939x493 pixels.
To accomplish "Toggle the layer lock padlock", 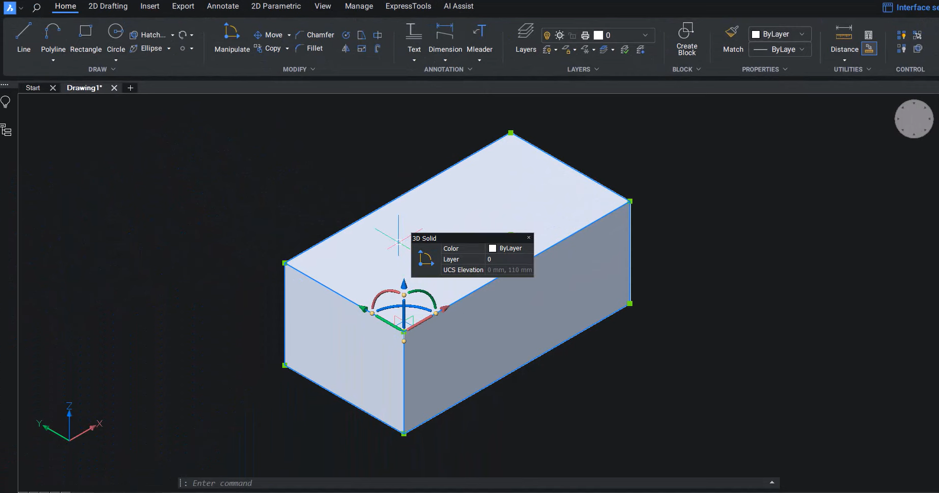I will click(x=572, y=35).
